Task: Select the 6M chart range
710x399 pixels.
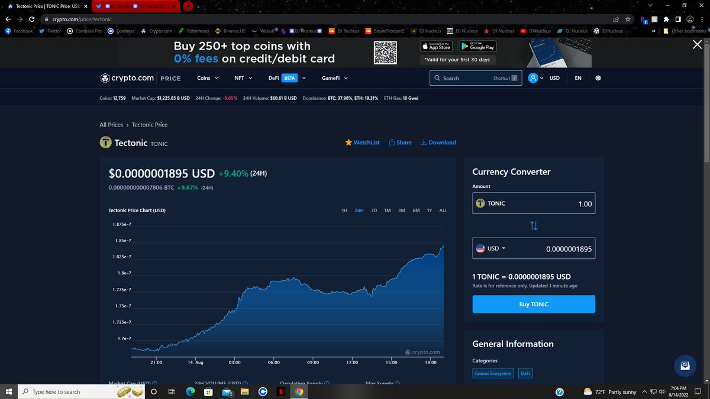Action: pyautogui.click(x=416, y=210)
